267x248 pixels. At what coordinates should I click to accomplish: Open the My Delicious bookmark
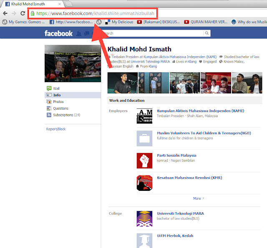pos(119,22)
